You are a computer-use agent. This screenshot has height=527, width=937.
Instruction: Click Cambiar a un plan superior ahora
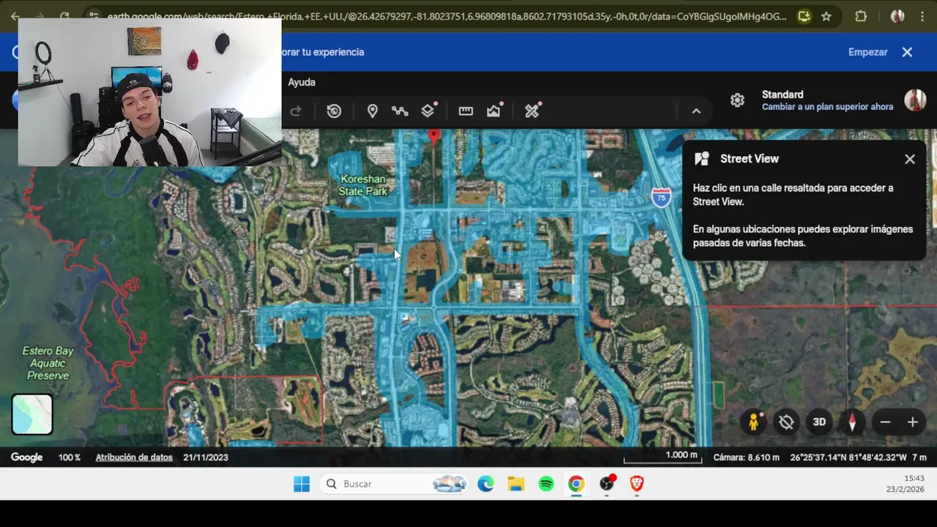(827, 107)
